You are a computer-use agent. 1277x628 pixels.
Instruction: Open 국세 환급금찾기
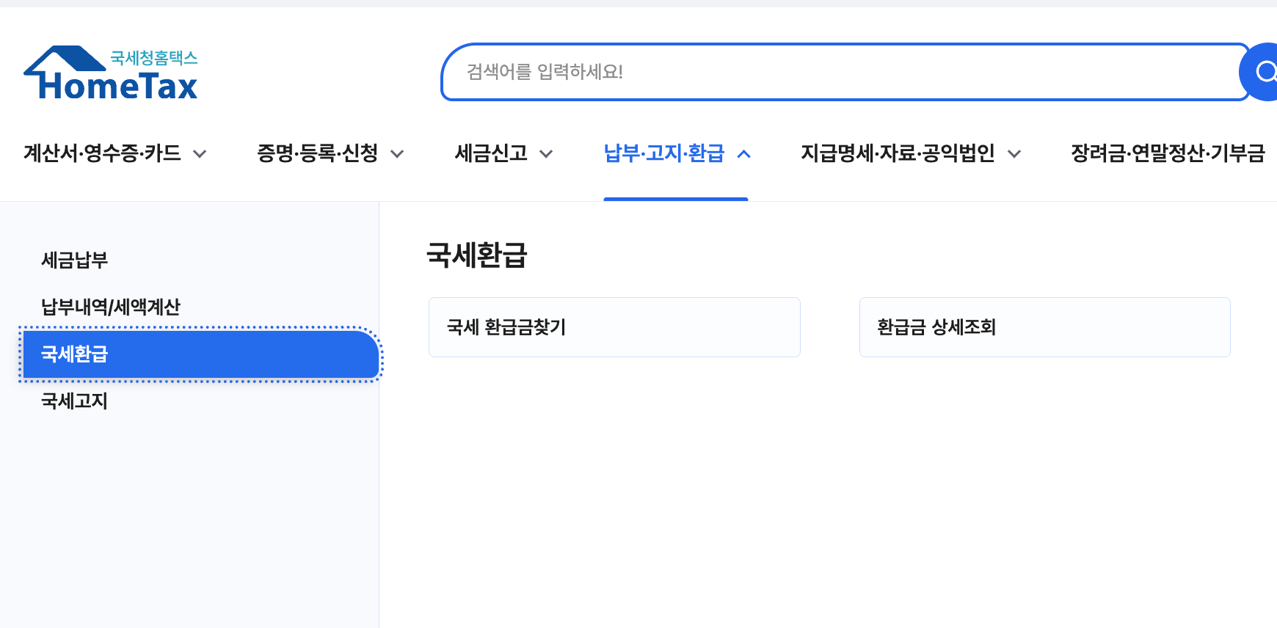point(614,327)
